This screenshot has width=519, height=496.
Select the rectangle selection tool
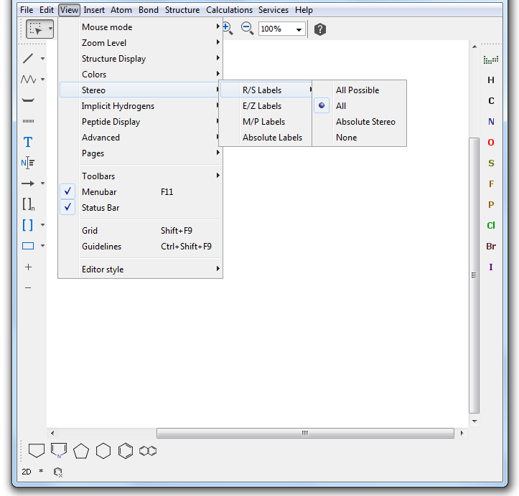35,29
